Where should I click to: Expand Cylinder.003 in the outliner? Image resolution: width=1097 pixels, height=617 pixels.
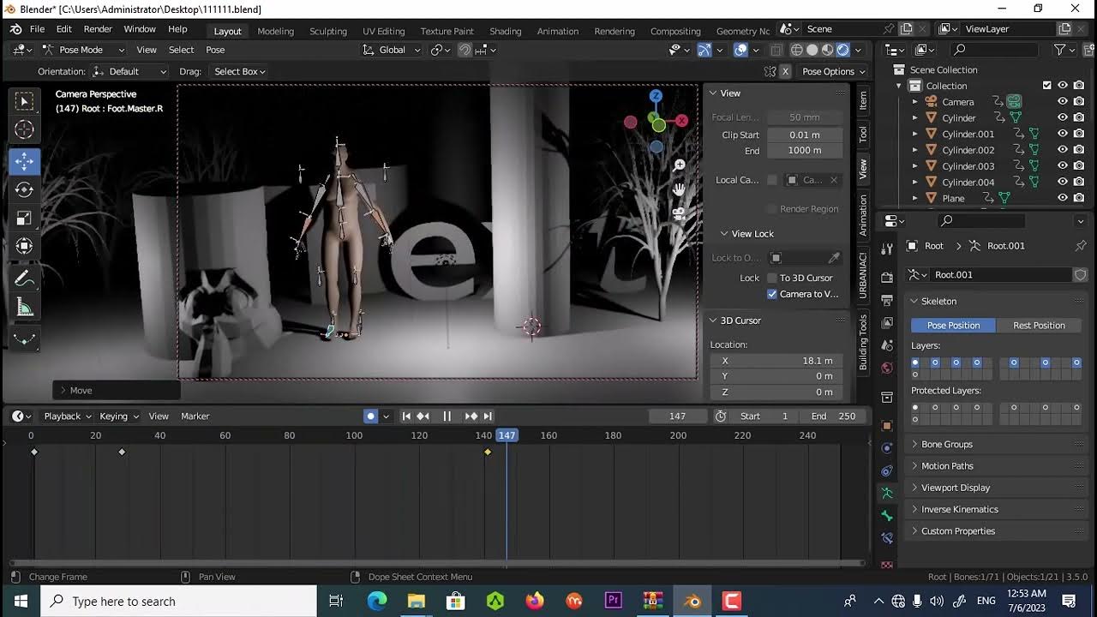914,166
